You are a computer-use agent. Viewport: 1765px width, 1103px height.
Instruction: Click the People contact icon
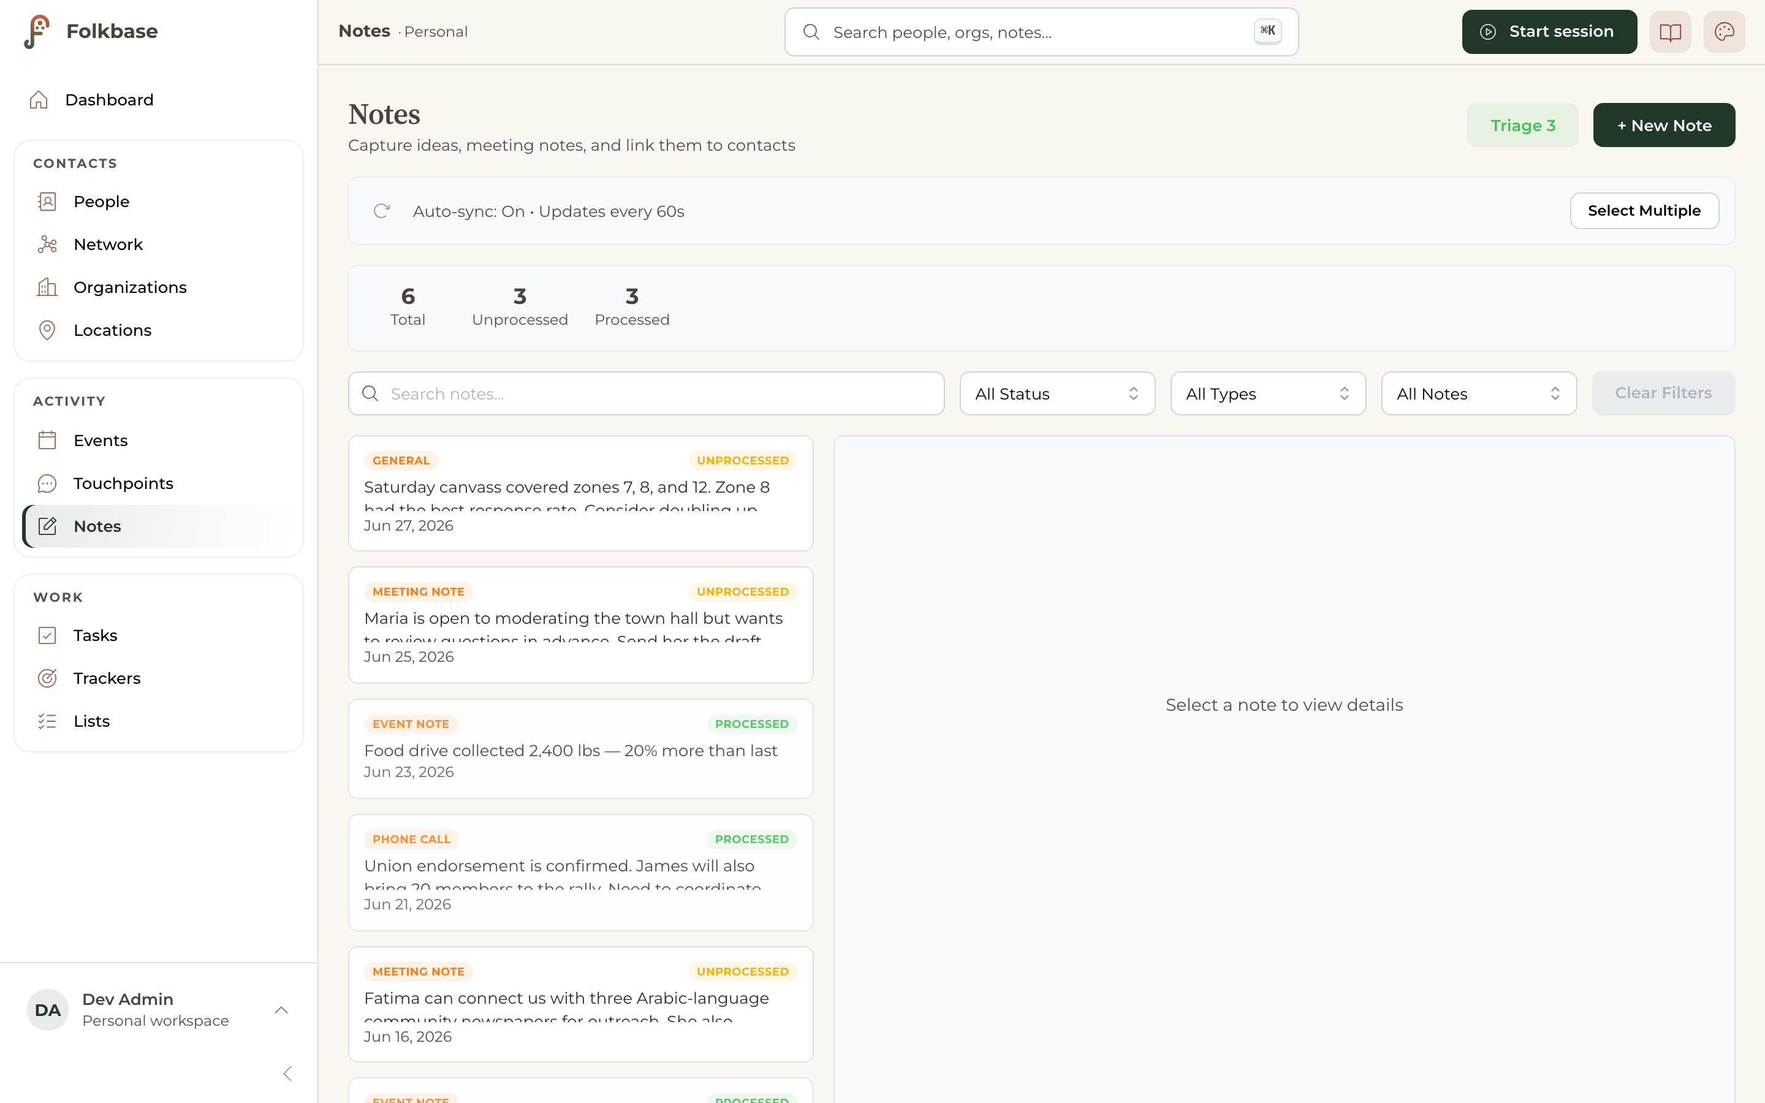pos(47,202)
